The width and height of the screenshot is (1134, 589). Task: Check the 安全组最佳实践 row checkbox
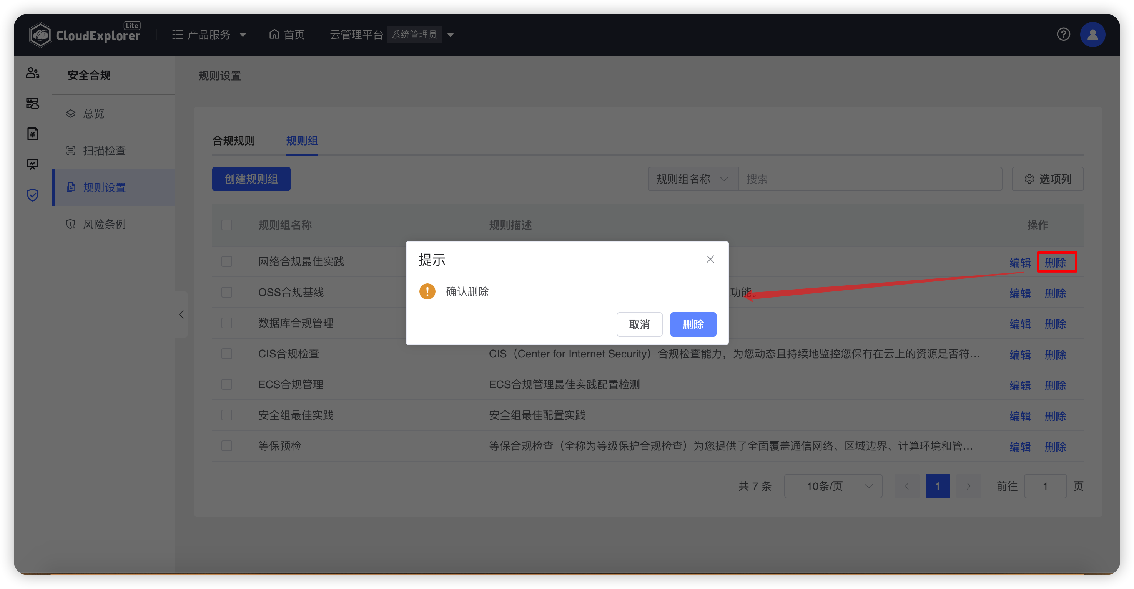pyautogui.click(x=227, y=415)
